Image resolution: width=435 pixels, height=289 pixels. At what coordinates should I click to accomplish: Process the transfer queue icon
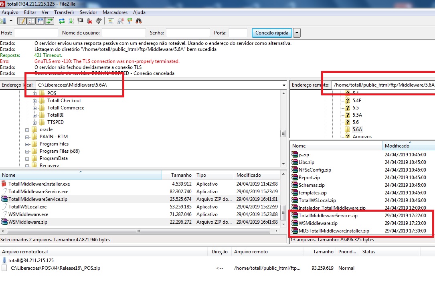point(71,21)
